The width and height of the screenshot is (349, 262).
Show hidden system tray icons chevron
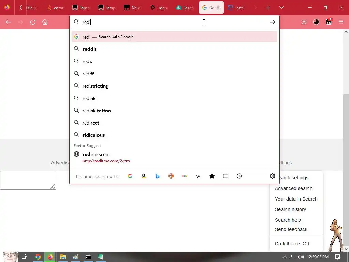[285, 257]
